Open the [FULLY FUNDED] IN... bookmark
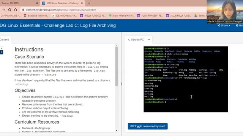Viewport: 243px width, 136px height. point(93,15)
